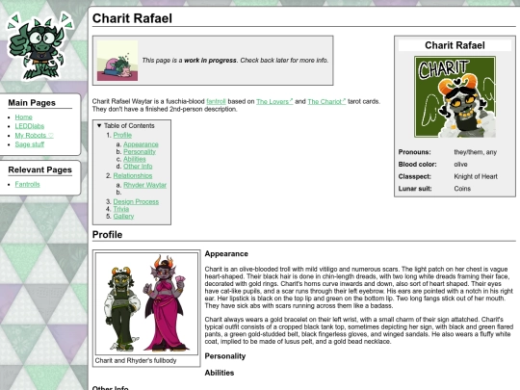Image resolution: width=520 pixels, height=390 pixels.
Task: Collapse the Table of Contents disclosure triangle
Action: click(x=99, y=126)
